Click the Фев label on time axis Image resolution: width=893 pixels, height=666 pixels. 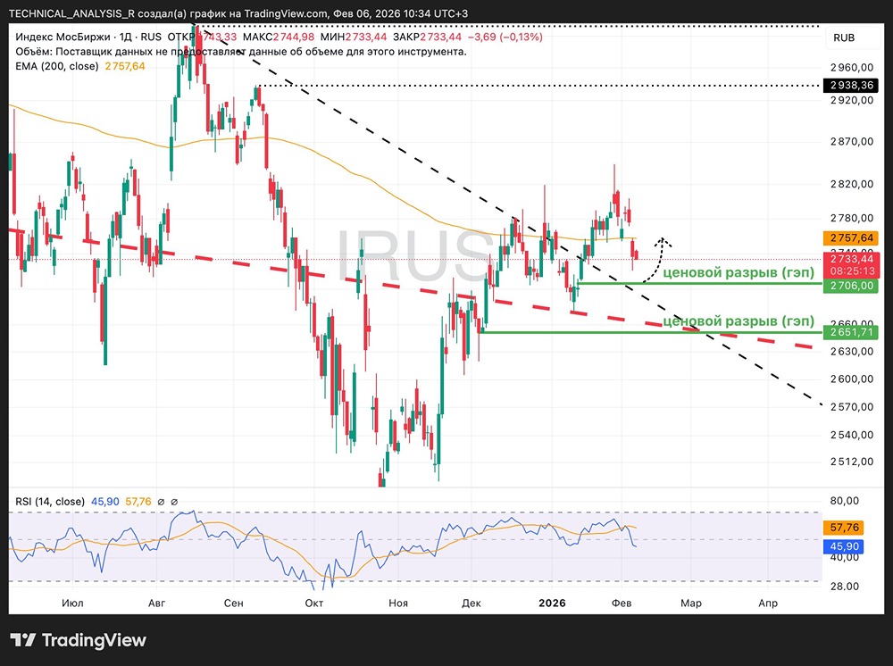click(x=622, y=603)
